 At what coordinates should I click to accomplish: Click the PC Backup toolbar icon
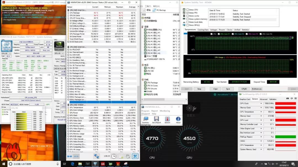pyautogui.click(x=159, y=10)
